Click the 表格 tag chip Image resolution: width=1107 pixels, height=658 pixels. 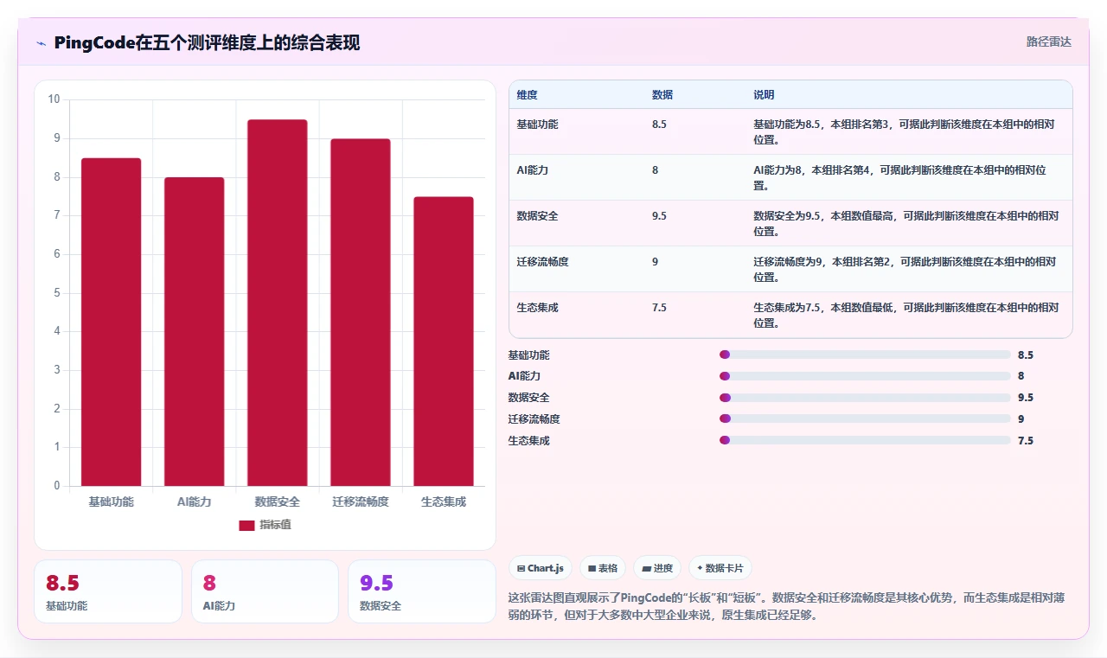(603, 568)
